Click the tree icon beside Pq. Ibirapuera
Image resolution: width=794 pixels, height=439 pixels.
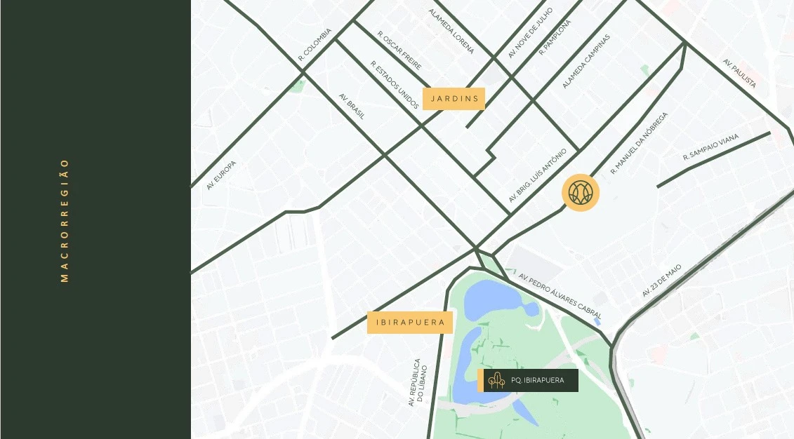pyautogui.click(x=496, y=380)
